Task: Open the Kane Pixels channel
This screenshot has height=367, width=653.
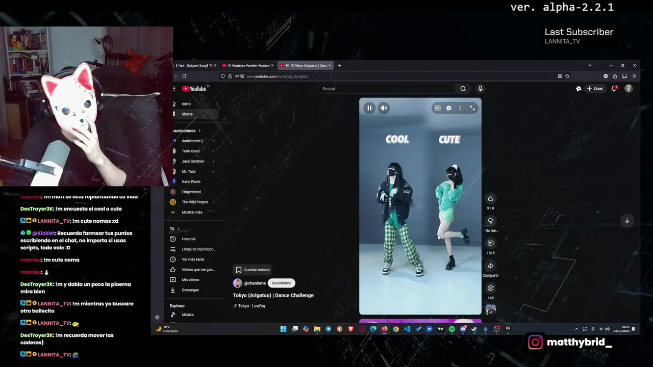Action: (191, 181)
